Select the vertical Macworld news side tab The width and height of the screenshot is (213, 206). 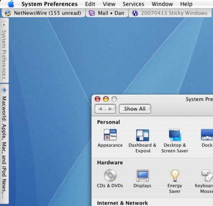[4, 144]
